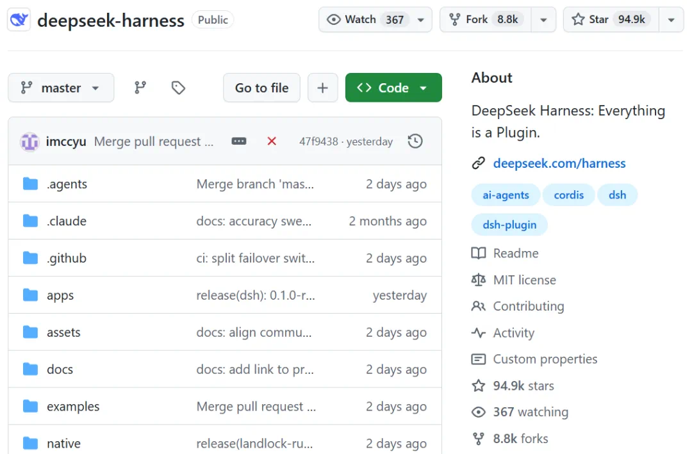Select the ai-agents topic tag

click(x=506, y=195)
